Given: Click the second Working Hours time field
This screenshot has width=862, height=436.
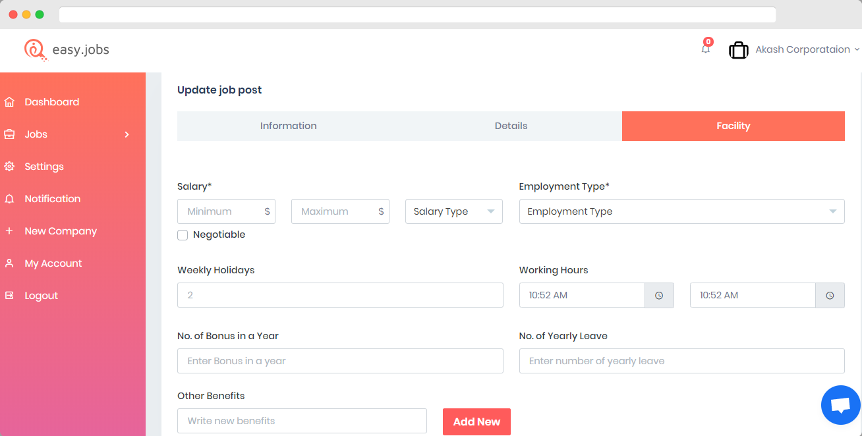Looking at the screenshot, I should (753, 295).
